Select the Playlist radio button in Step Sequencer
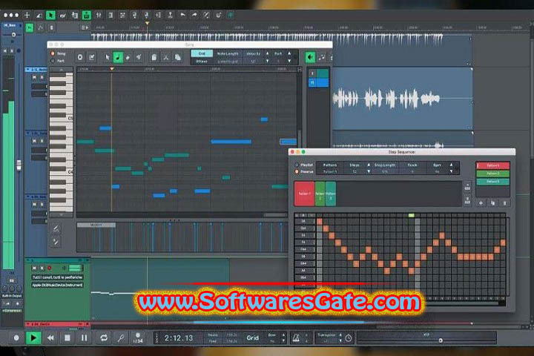The height and width of the screenshot is (356, 534). 297,165
